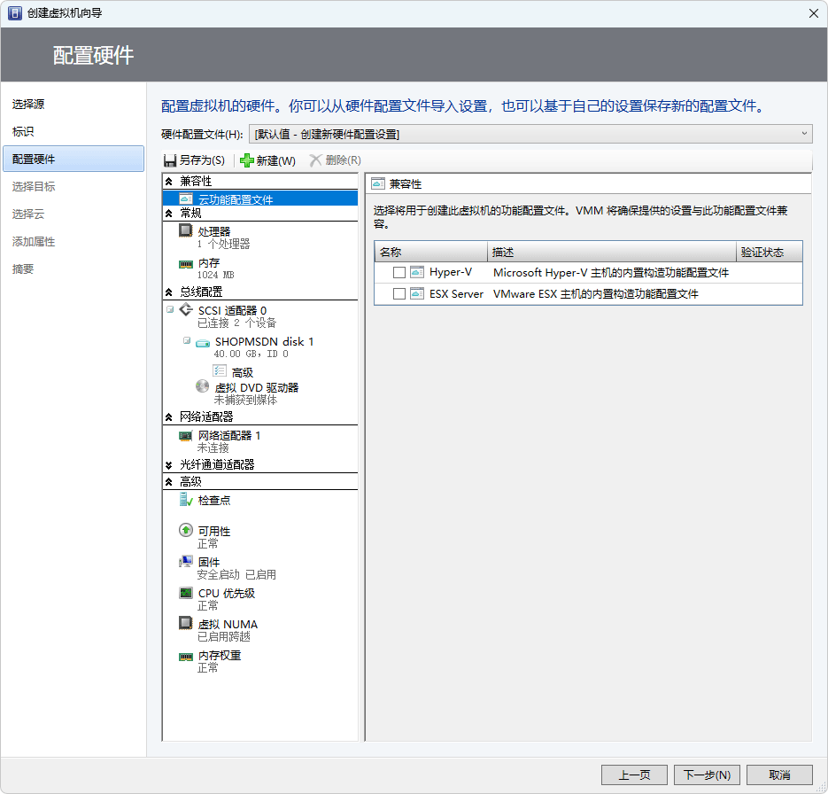Select the availability green arrow icon

click(x=186, y=531)
